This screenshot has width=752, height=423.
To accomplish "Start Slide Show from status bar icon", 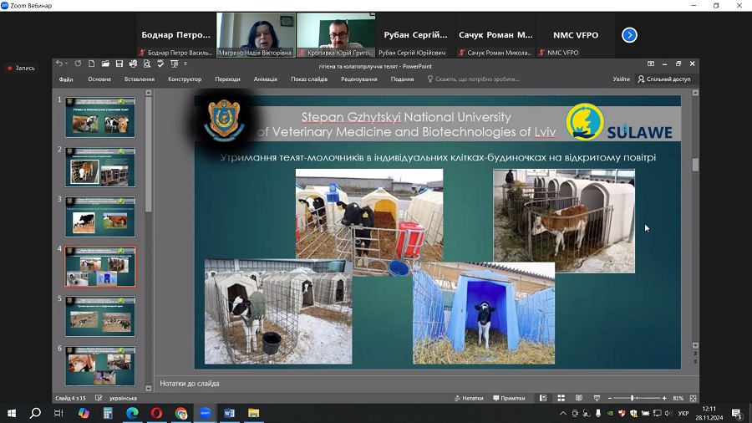I will [x=597, y=398].
